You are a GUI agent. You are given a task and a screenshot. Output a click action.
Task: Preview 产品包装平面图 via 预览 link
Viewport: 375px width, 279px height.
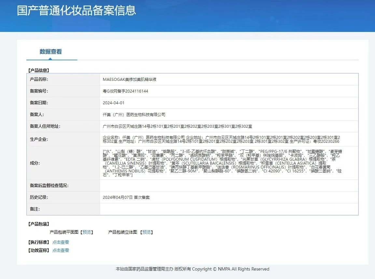pos(87,232)
